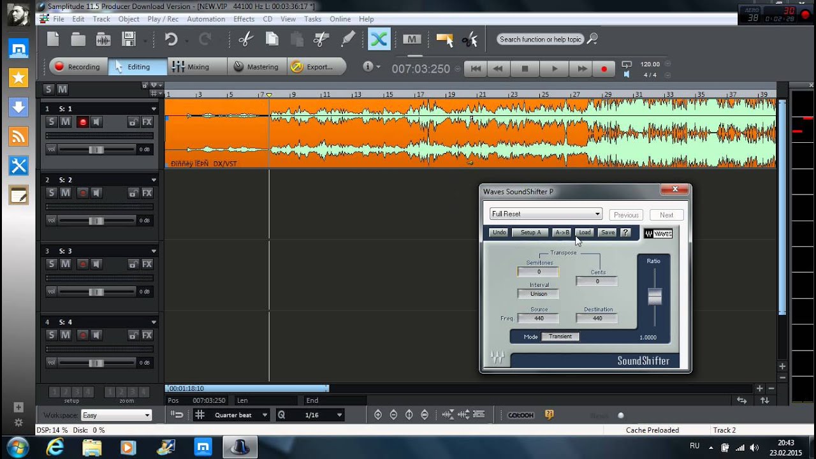Click the fast forward transport button
This screenshot has width=816, height=459.
[x=582, y=68]
